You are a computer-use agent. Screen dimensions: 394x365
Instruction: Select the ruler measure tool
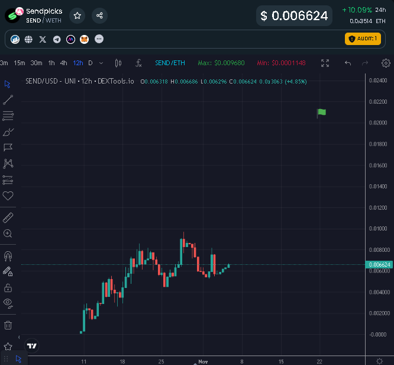tap(8, 217)
